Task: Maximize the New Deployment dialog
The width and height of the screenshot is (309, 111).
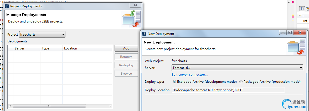Action: click(290, 33)
